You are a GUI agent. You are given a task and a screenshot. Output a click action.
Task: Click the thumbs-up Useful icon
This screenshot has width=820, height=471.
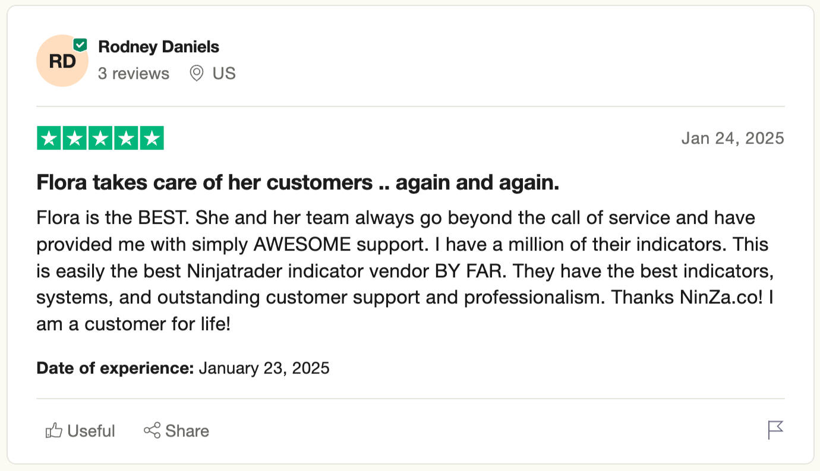click(53, 431)
